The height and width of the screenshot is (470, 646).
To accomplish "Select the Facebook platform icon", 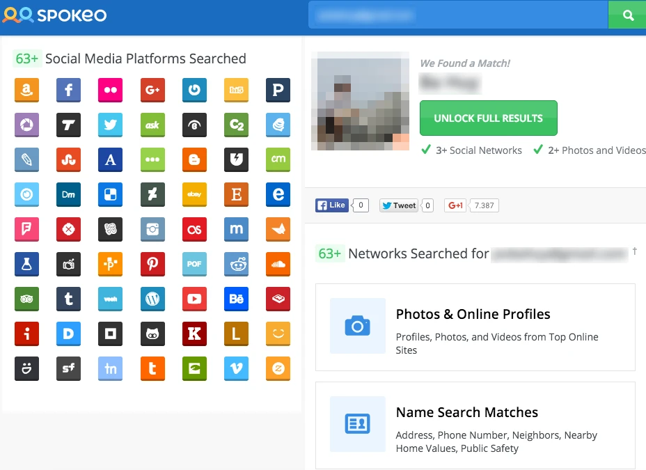I will tap(68, 90).
